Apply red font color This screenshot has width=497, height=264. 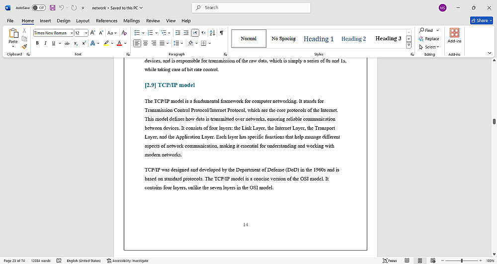click(x=119, y=43)
